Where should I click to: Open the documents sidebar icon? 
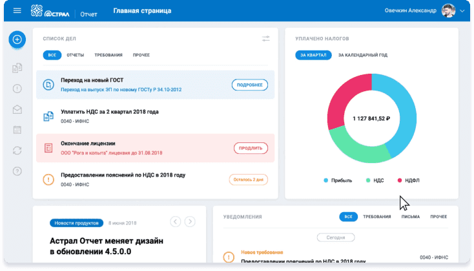tap(17, 68)
